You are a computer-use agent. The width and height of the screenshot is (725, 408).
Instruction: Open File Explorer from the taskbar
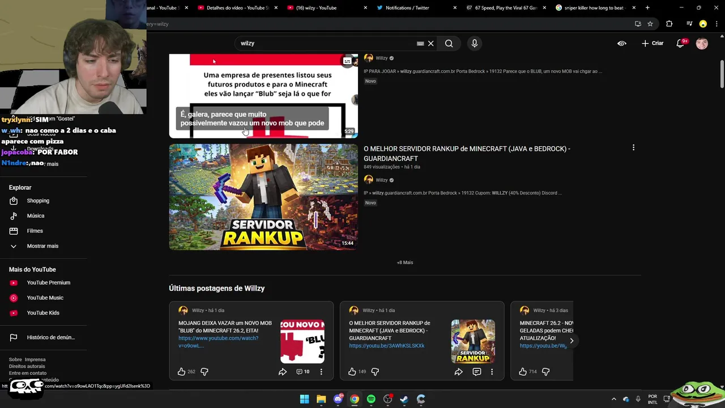point(321,399)
